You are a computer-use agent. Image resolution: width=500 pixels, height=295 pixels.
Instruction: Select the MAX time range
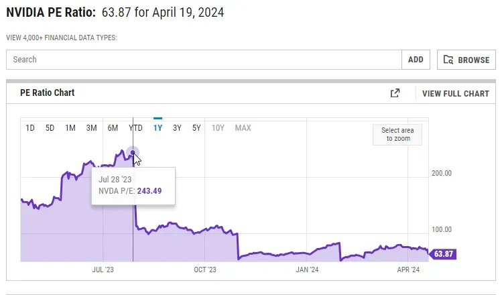point(243,128)
